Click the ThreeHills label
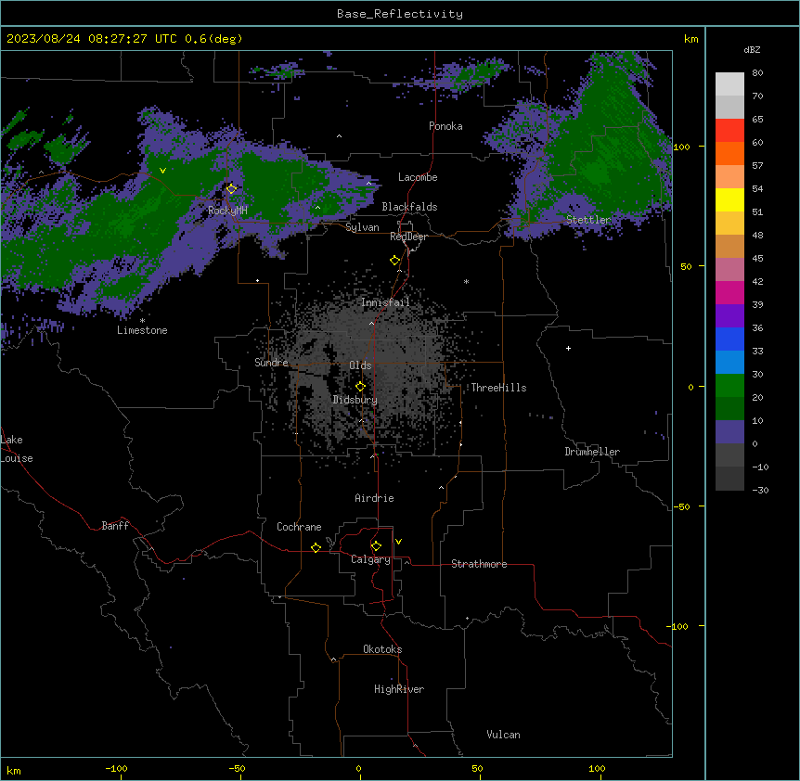The height and width of the screenshot is (781, 800). 498,388
